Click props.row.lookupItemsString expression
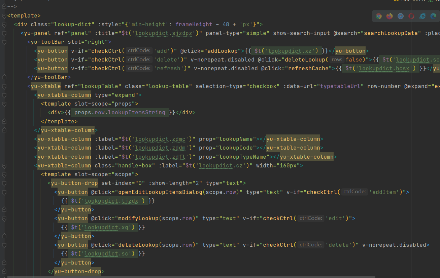The image size is (440, 278). pyautogui.click(x=120, y=112)
